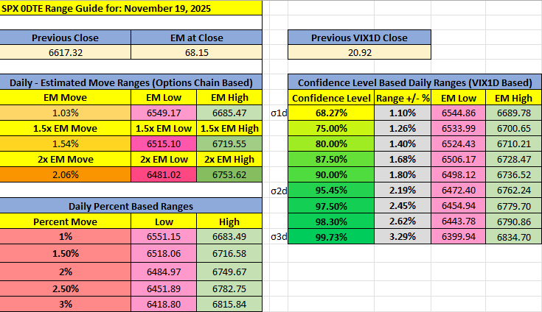Select the 6749.67 high value
Screen dimensions: 542x312
coord(229,272)
